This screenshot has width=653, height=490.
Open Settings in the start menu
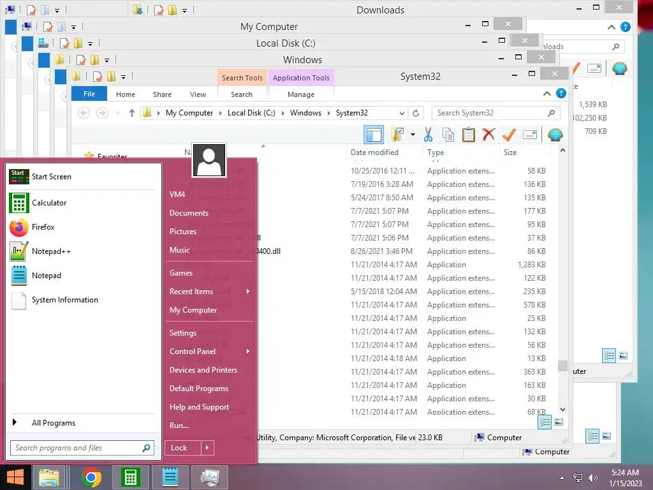(183, 333)
